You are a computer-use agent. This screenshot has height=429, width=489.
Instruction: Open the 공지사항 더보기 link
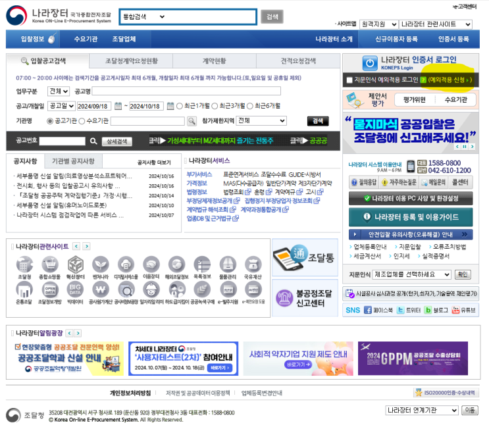click(x=154, y=163)
